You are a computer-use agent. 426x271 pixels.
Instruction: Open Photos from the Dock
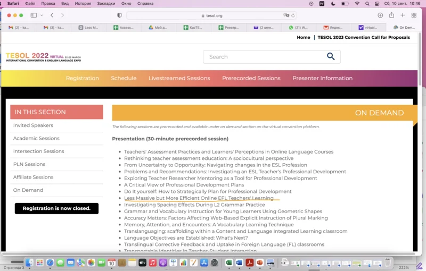click(x=91, y=262)
